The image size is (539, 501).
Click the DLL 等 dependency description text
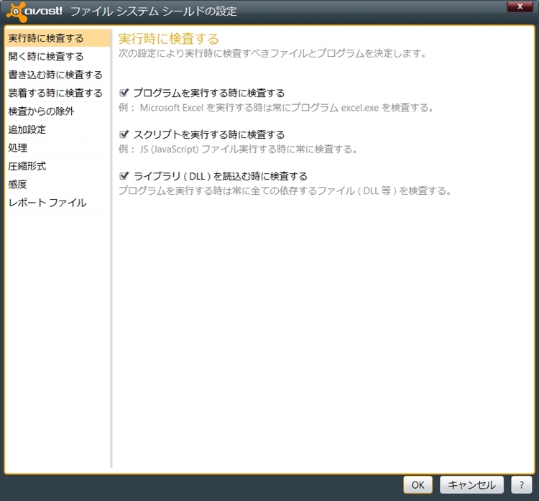285,190
